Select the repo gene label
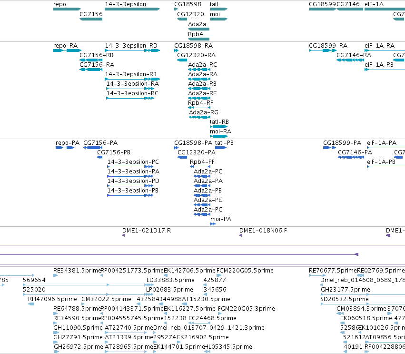405x354 pixels. point(59,4)
